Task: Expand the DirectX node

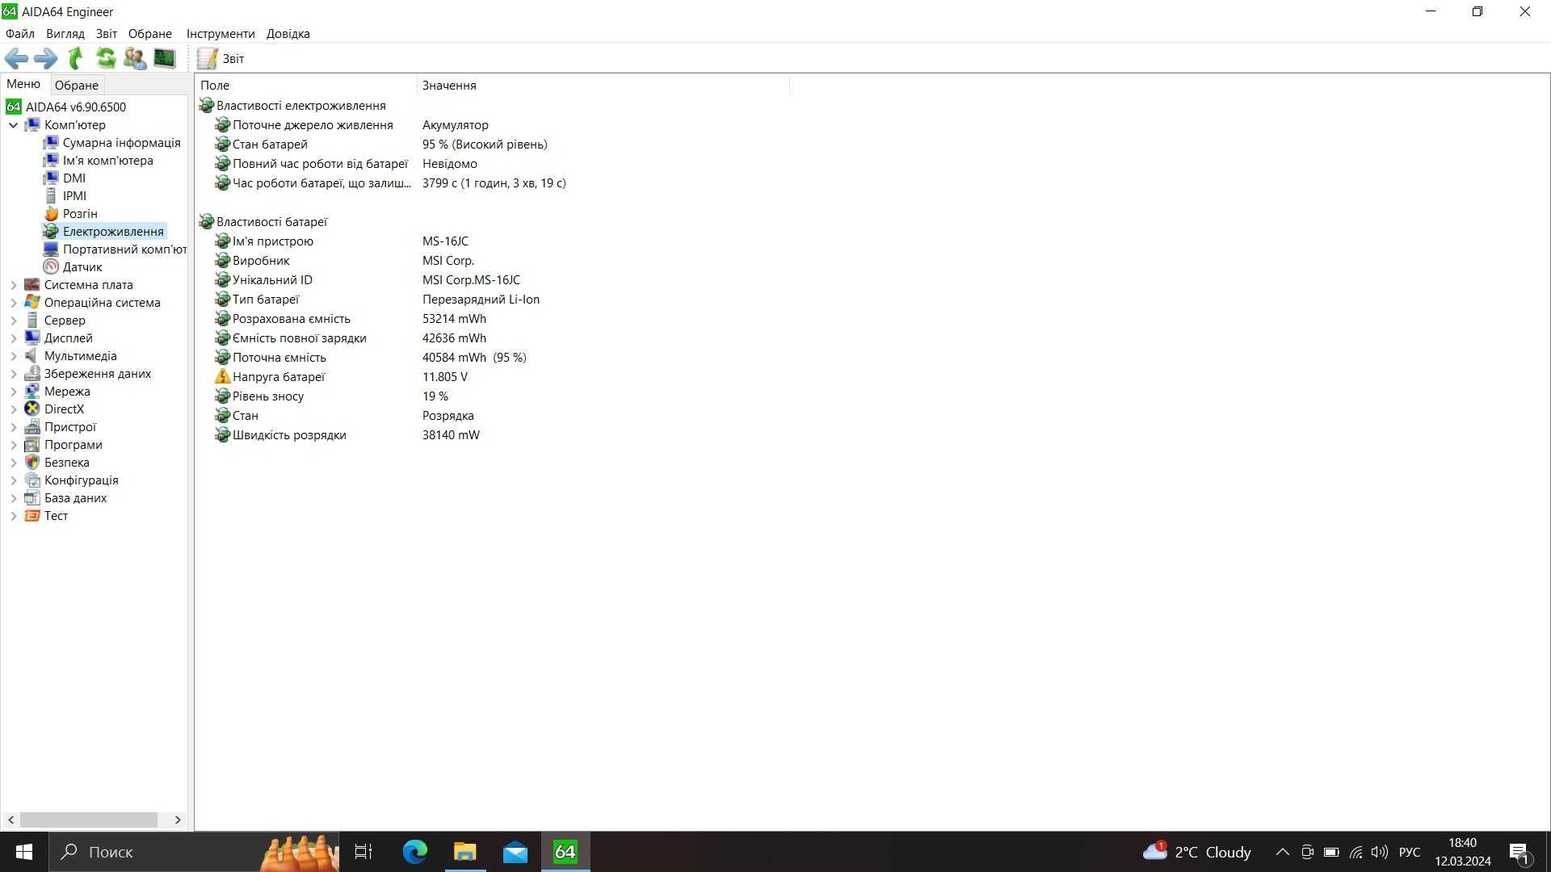Action: pyautogui.click(x=13, y=409)
